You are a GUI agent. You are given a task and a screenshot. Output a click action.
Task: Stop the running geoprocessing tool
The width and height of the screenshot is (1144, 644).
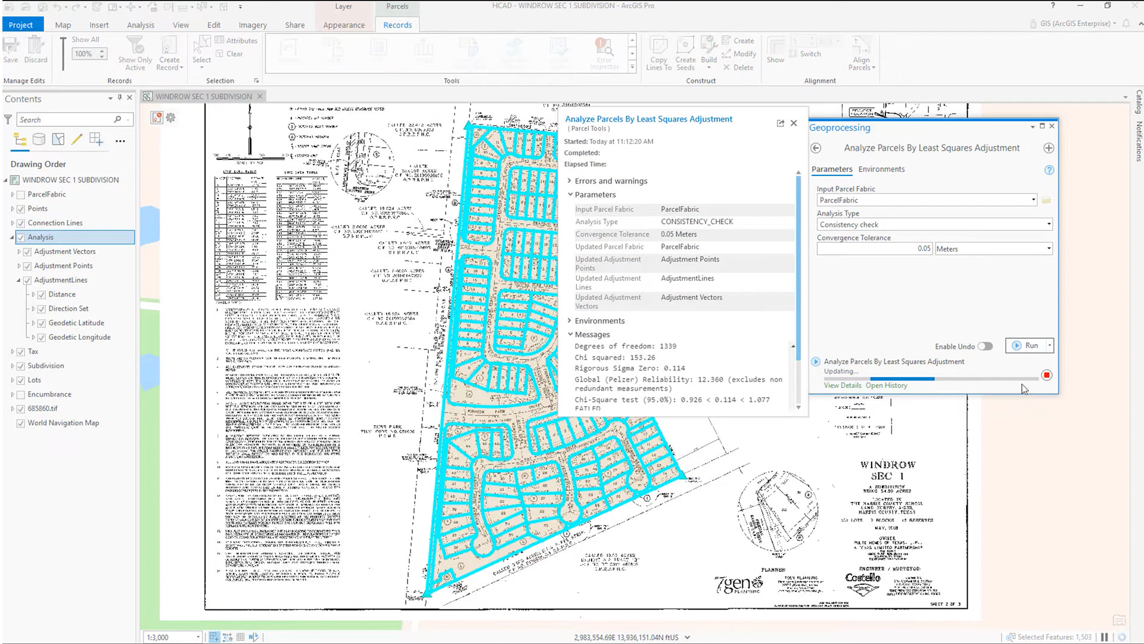pos(1047,375)
